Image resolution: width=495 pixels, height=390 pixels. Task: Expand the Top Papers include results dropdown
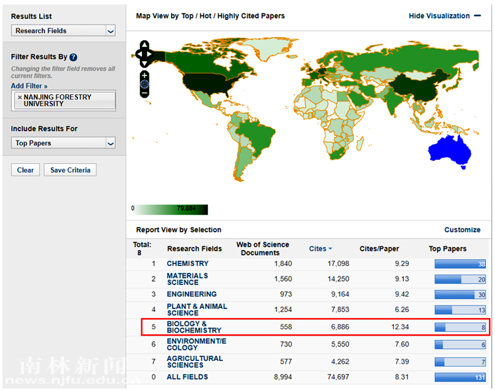tap(110, 143)
